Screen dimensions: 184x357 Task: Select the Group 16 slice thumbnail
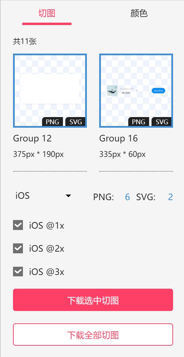[136, 91]
